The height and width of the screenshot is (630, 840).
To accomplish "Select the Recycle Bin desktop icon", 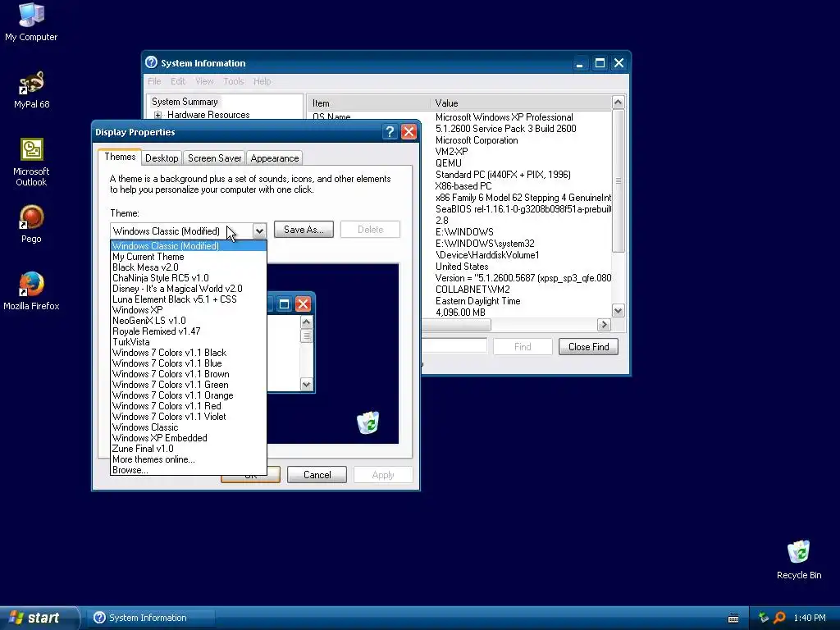I will pyautogui.click(x=799, y=559).
